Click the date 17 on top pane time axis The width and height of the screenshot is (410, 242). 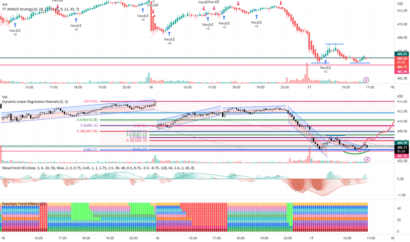coord(309,88)
